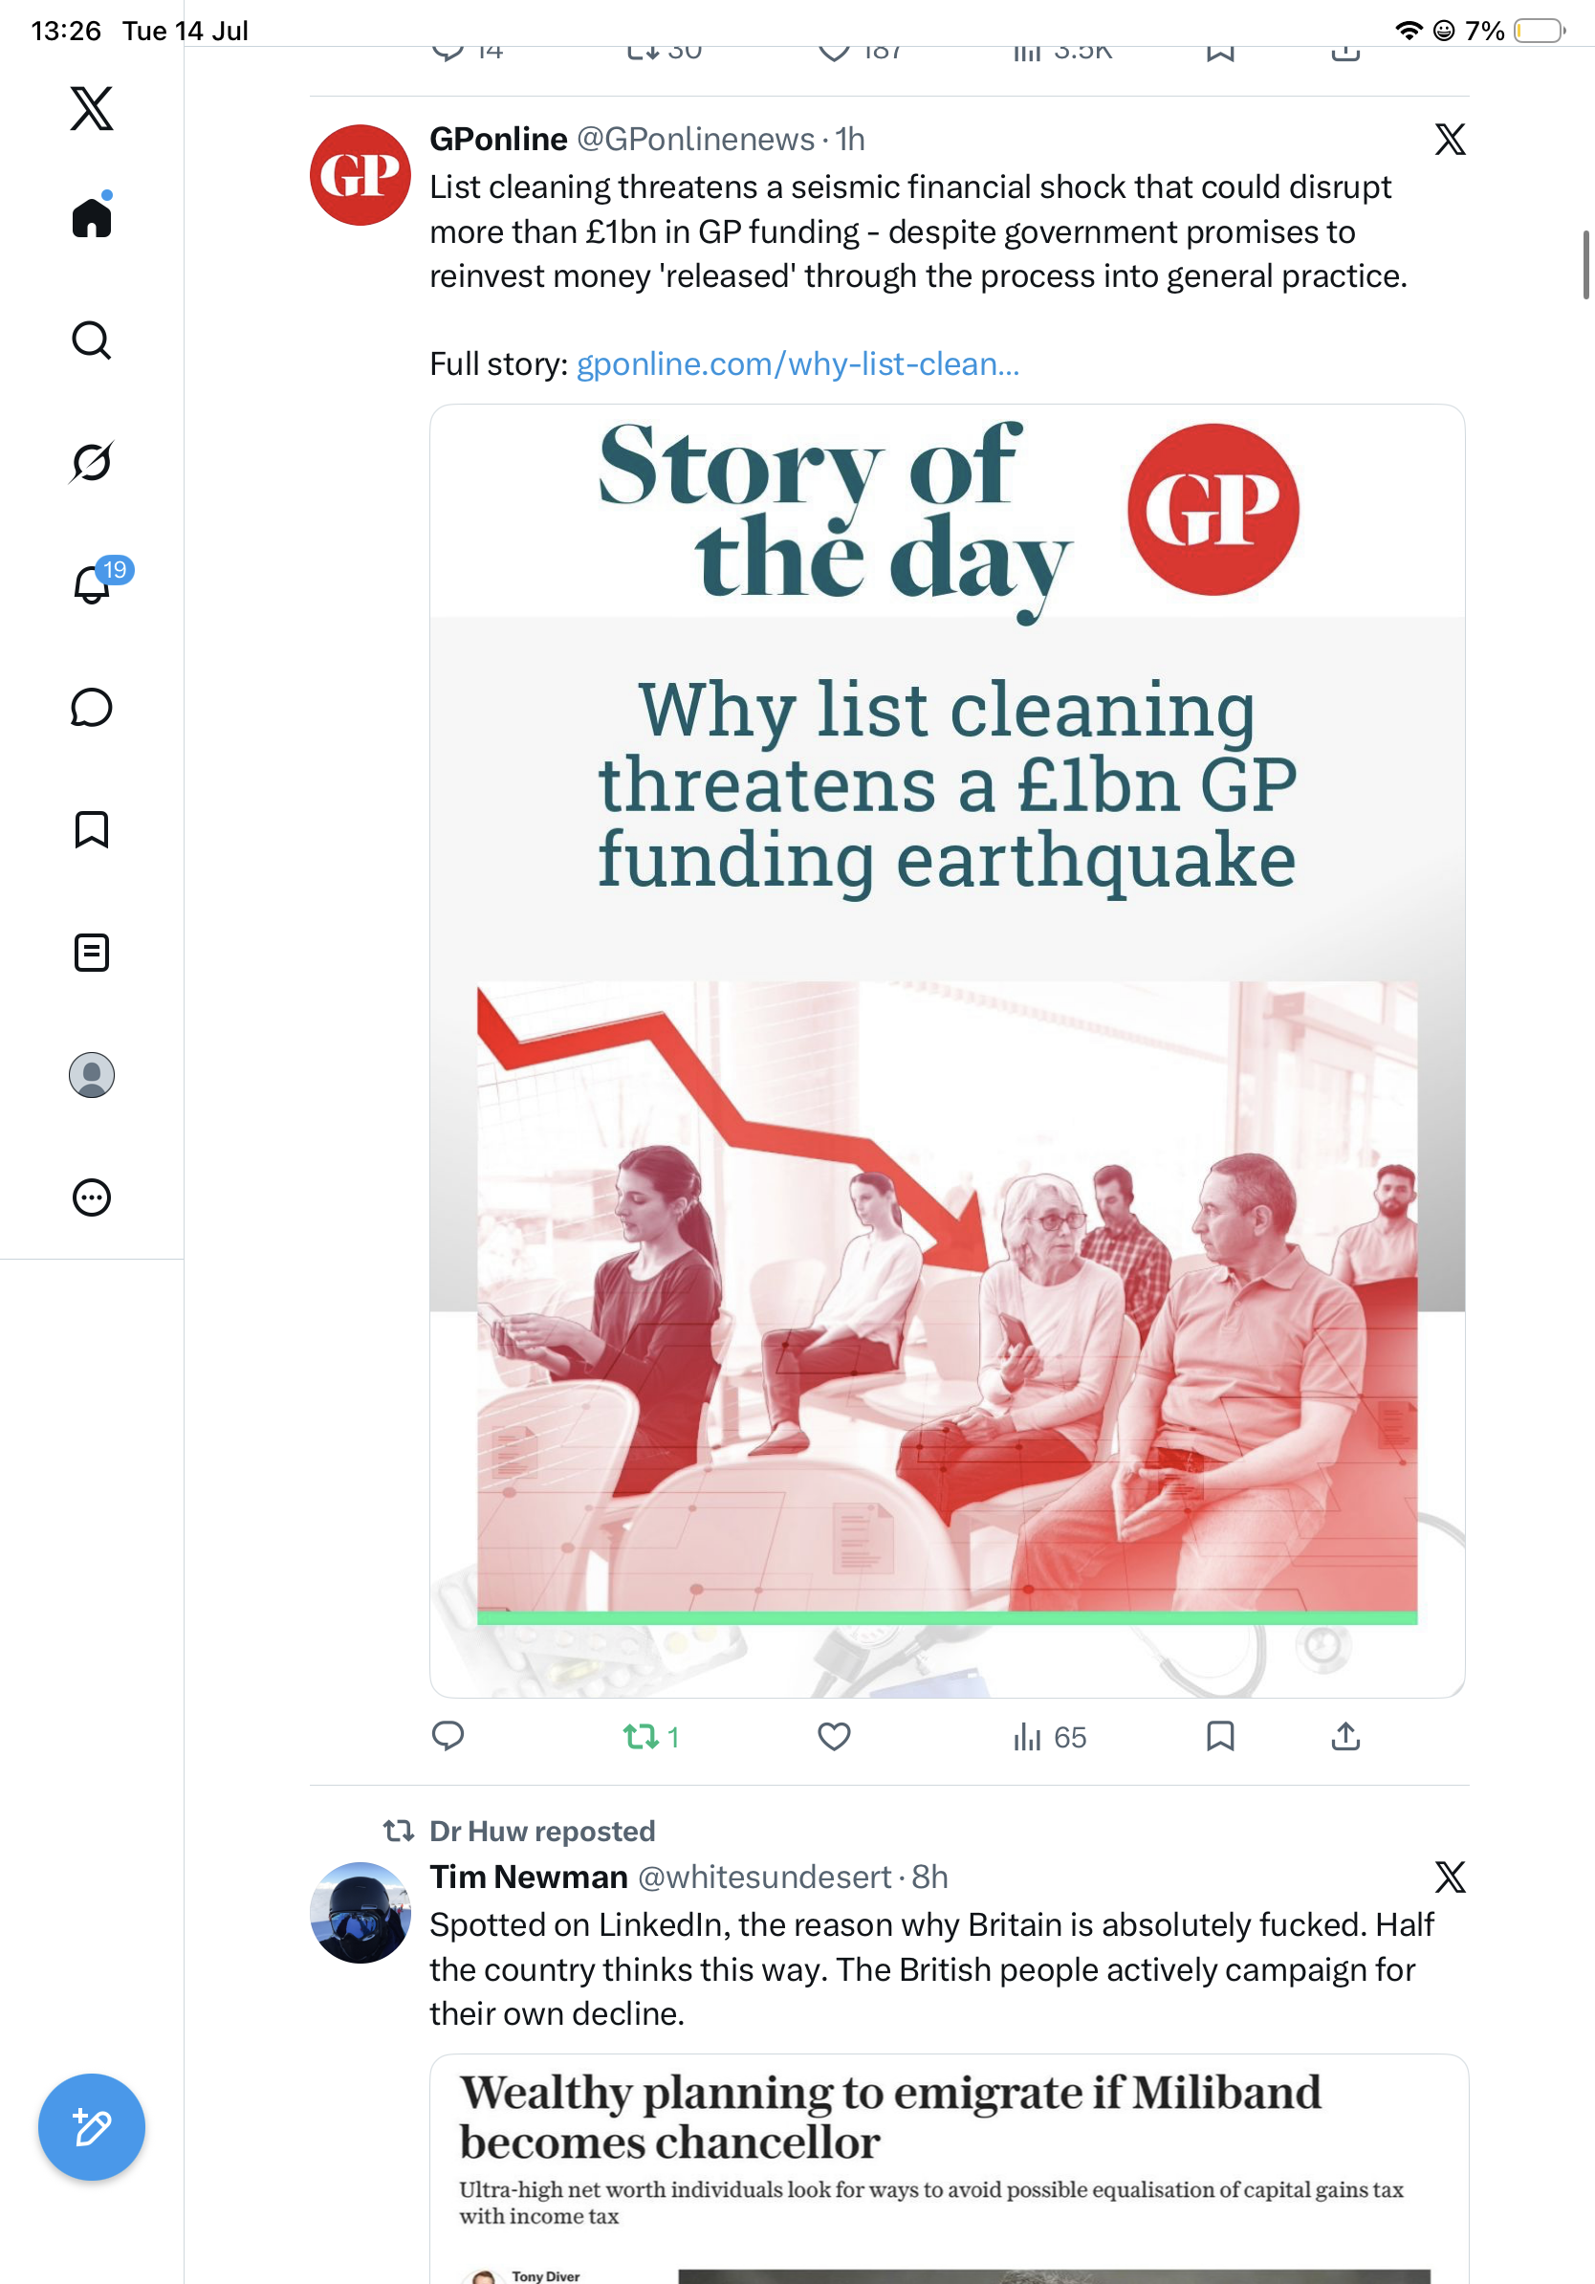
Task: Open Grok via the slashed circle icon
Action: click(92, 462)
